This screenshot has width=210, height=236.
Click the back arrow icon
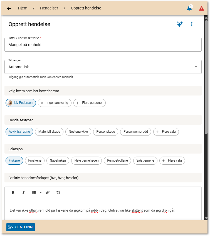click(9, 8)
